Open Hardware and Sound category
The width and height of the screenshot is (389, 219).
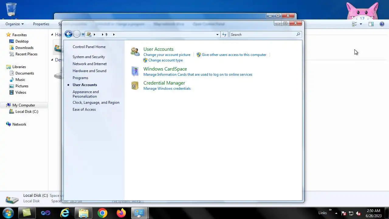point(89,71)
